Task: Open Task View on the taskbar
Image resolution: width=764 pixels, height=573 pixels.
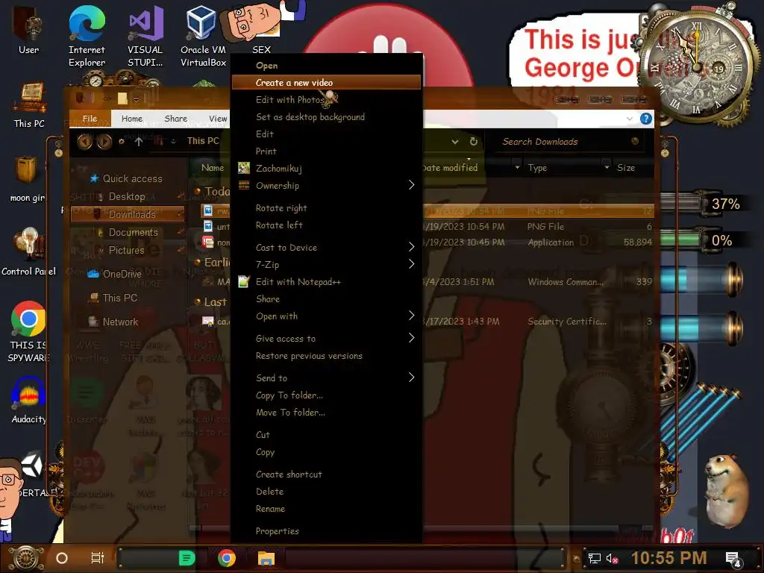Action: pos(98,558)
